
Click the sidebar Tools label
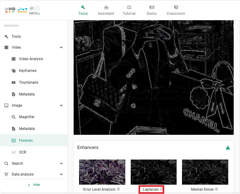(16, 37)
